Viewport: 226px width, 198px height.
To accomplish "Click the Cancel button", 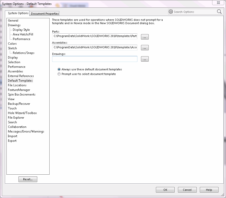I will 187,190.
